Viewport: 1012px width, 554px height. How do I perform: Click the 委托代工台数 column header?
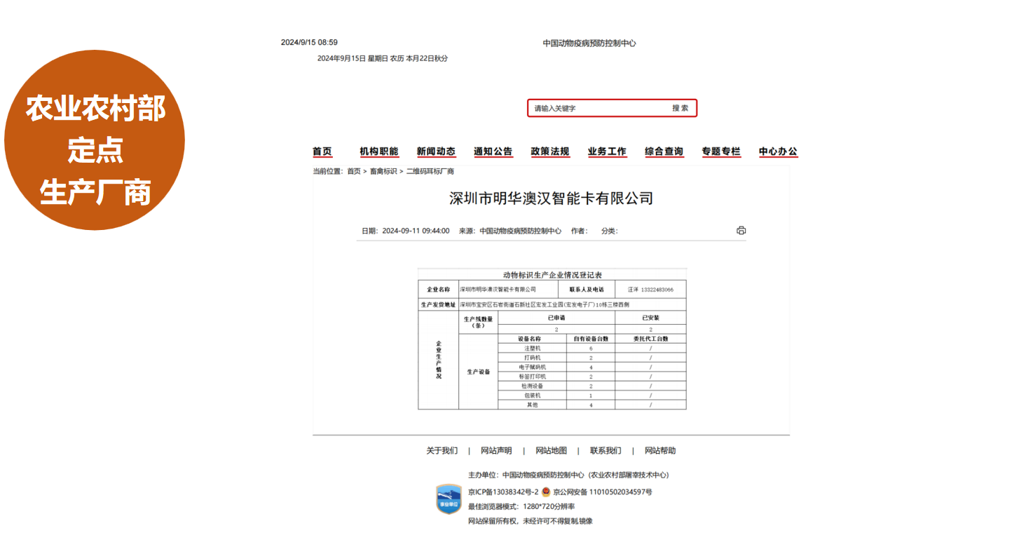650,339
